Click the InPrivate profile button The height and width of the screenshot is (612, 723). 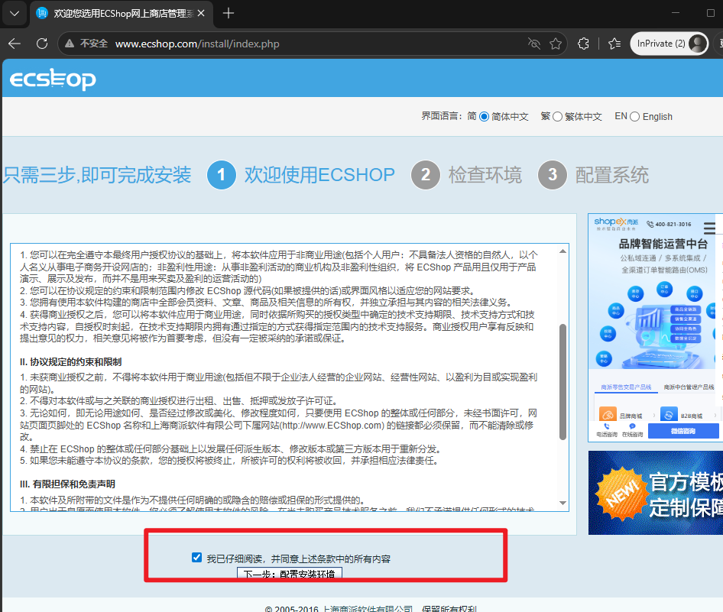[669, 44]
